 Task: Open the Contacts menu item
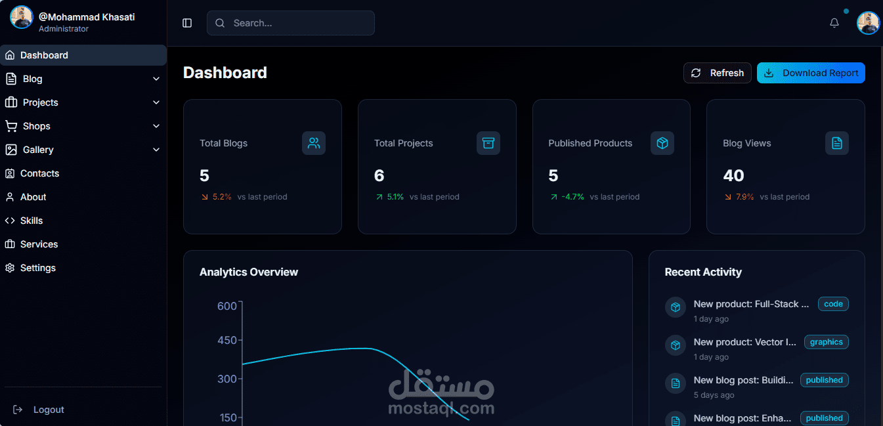click(83, 173)
